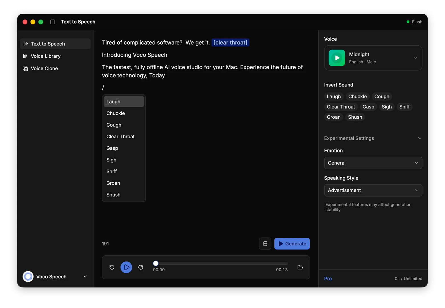Toggle the sidebar visibility

pyautogui.click(x=52, y=22)
